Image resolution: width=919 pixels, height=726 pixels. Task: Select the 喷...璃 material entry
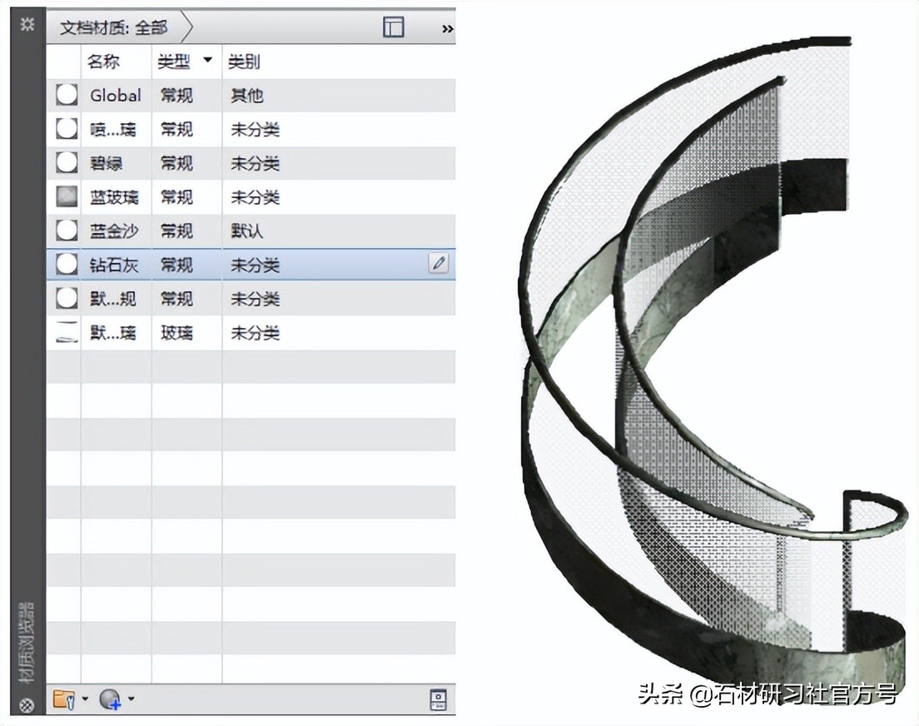click(x=115, y=129)
